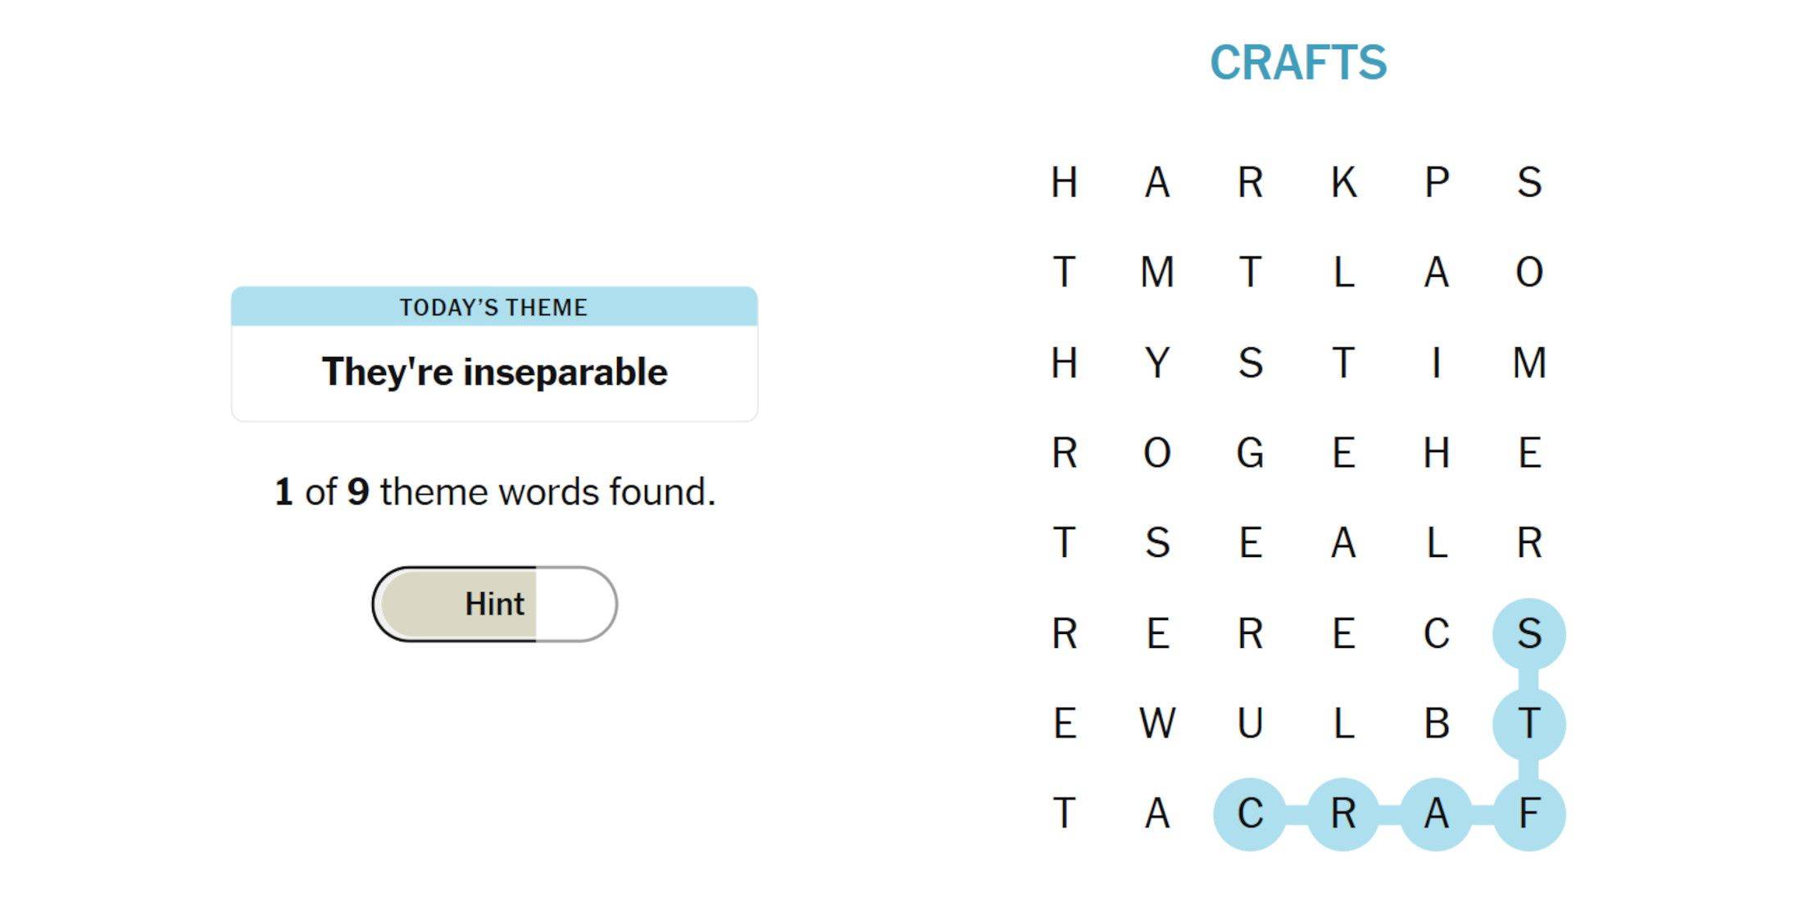Select the letter U in the grid
Image resolution: width=1803 pixels, height=901 pixels.
[x=1250, y=723]
